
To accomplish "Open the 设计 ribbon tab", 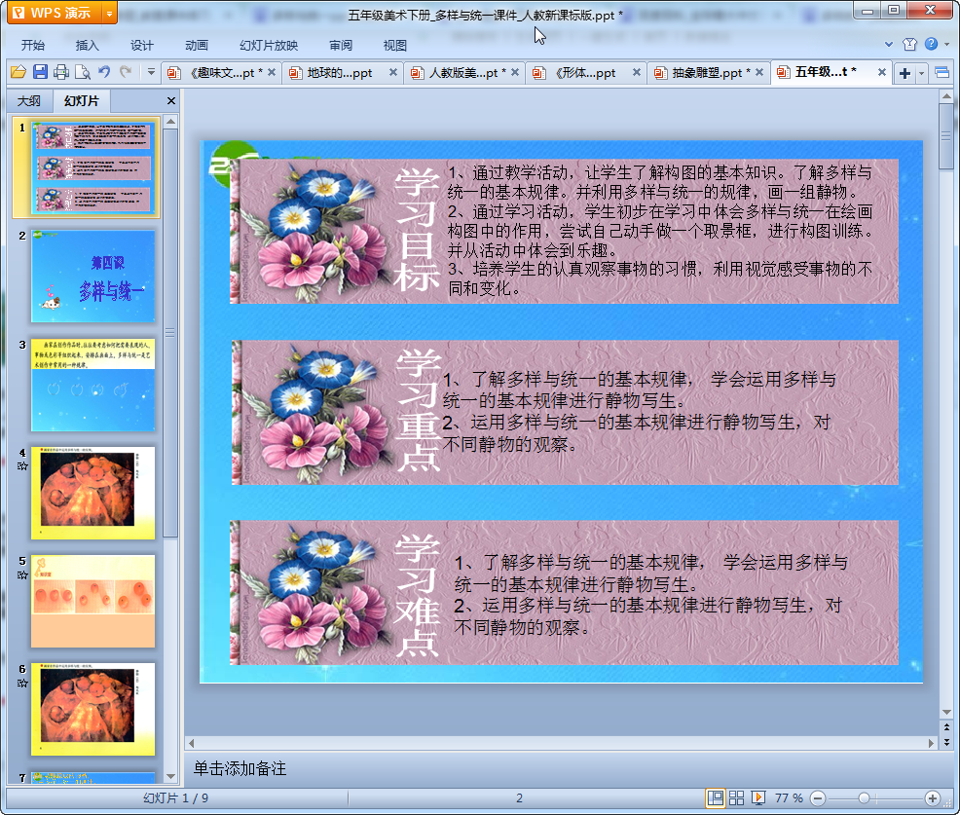I will pyautogui.click(x=141, y=46).
